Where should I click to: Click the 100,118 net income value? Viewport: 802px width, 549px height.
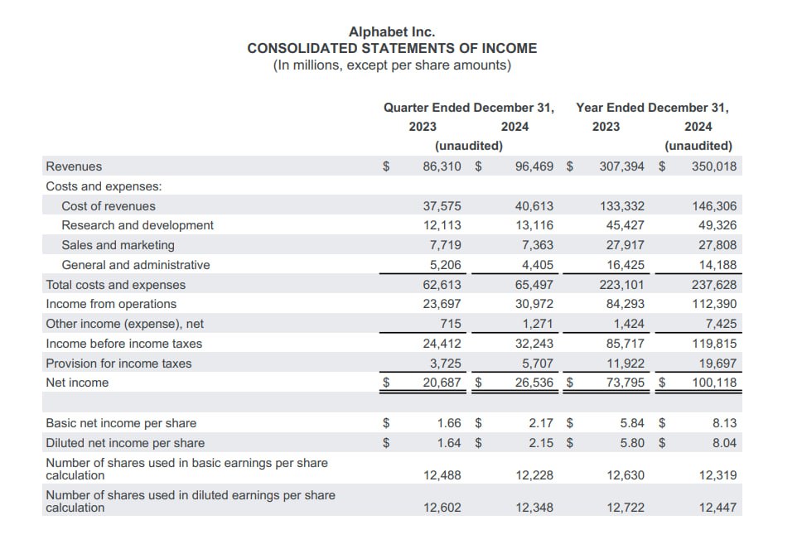(x=713, y=383)
